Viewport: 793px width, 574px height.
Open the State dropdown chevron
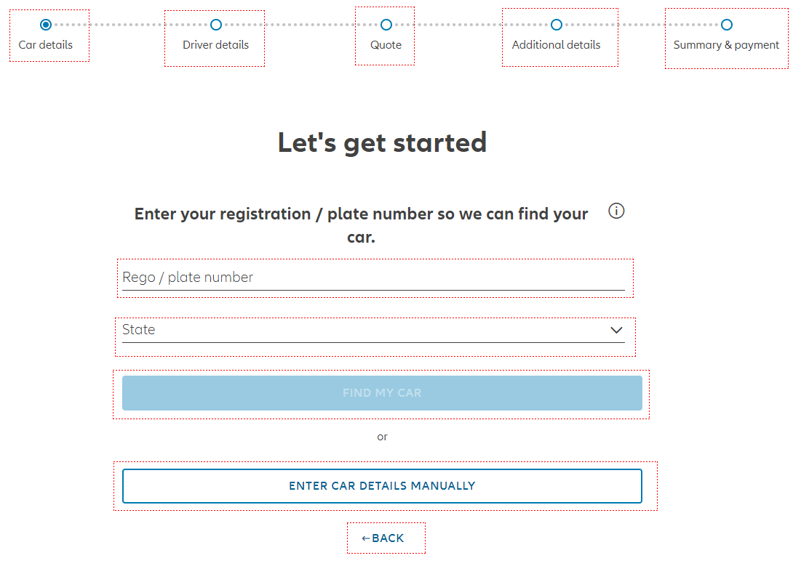(x=616, y=329)
